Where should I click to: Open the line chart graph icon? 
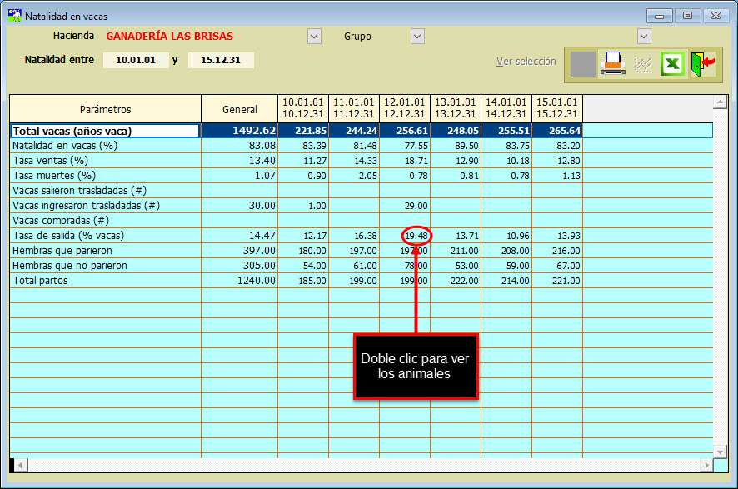[x=642, y=64]
